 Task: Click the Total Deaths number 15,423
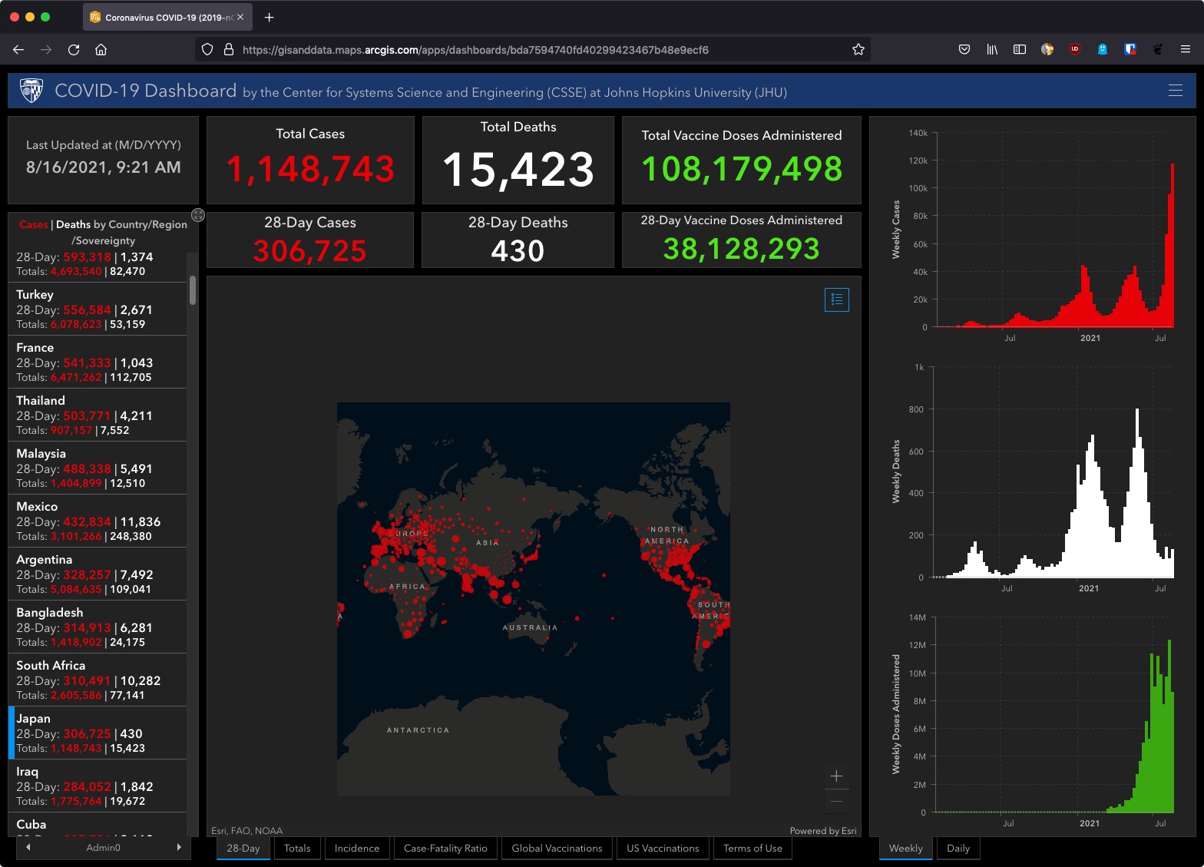tap(518, 169)
